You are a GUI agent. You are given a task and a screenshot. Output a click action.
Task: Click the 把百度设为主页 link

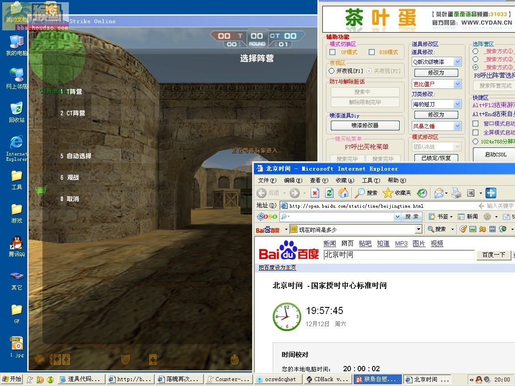click(x=277, y=268)
